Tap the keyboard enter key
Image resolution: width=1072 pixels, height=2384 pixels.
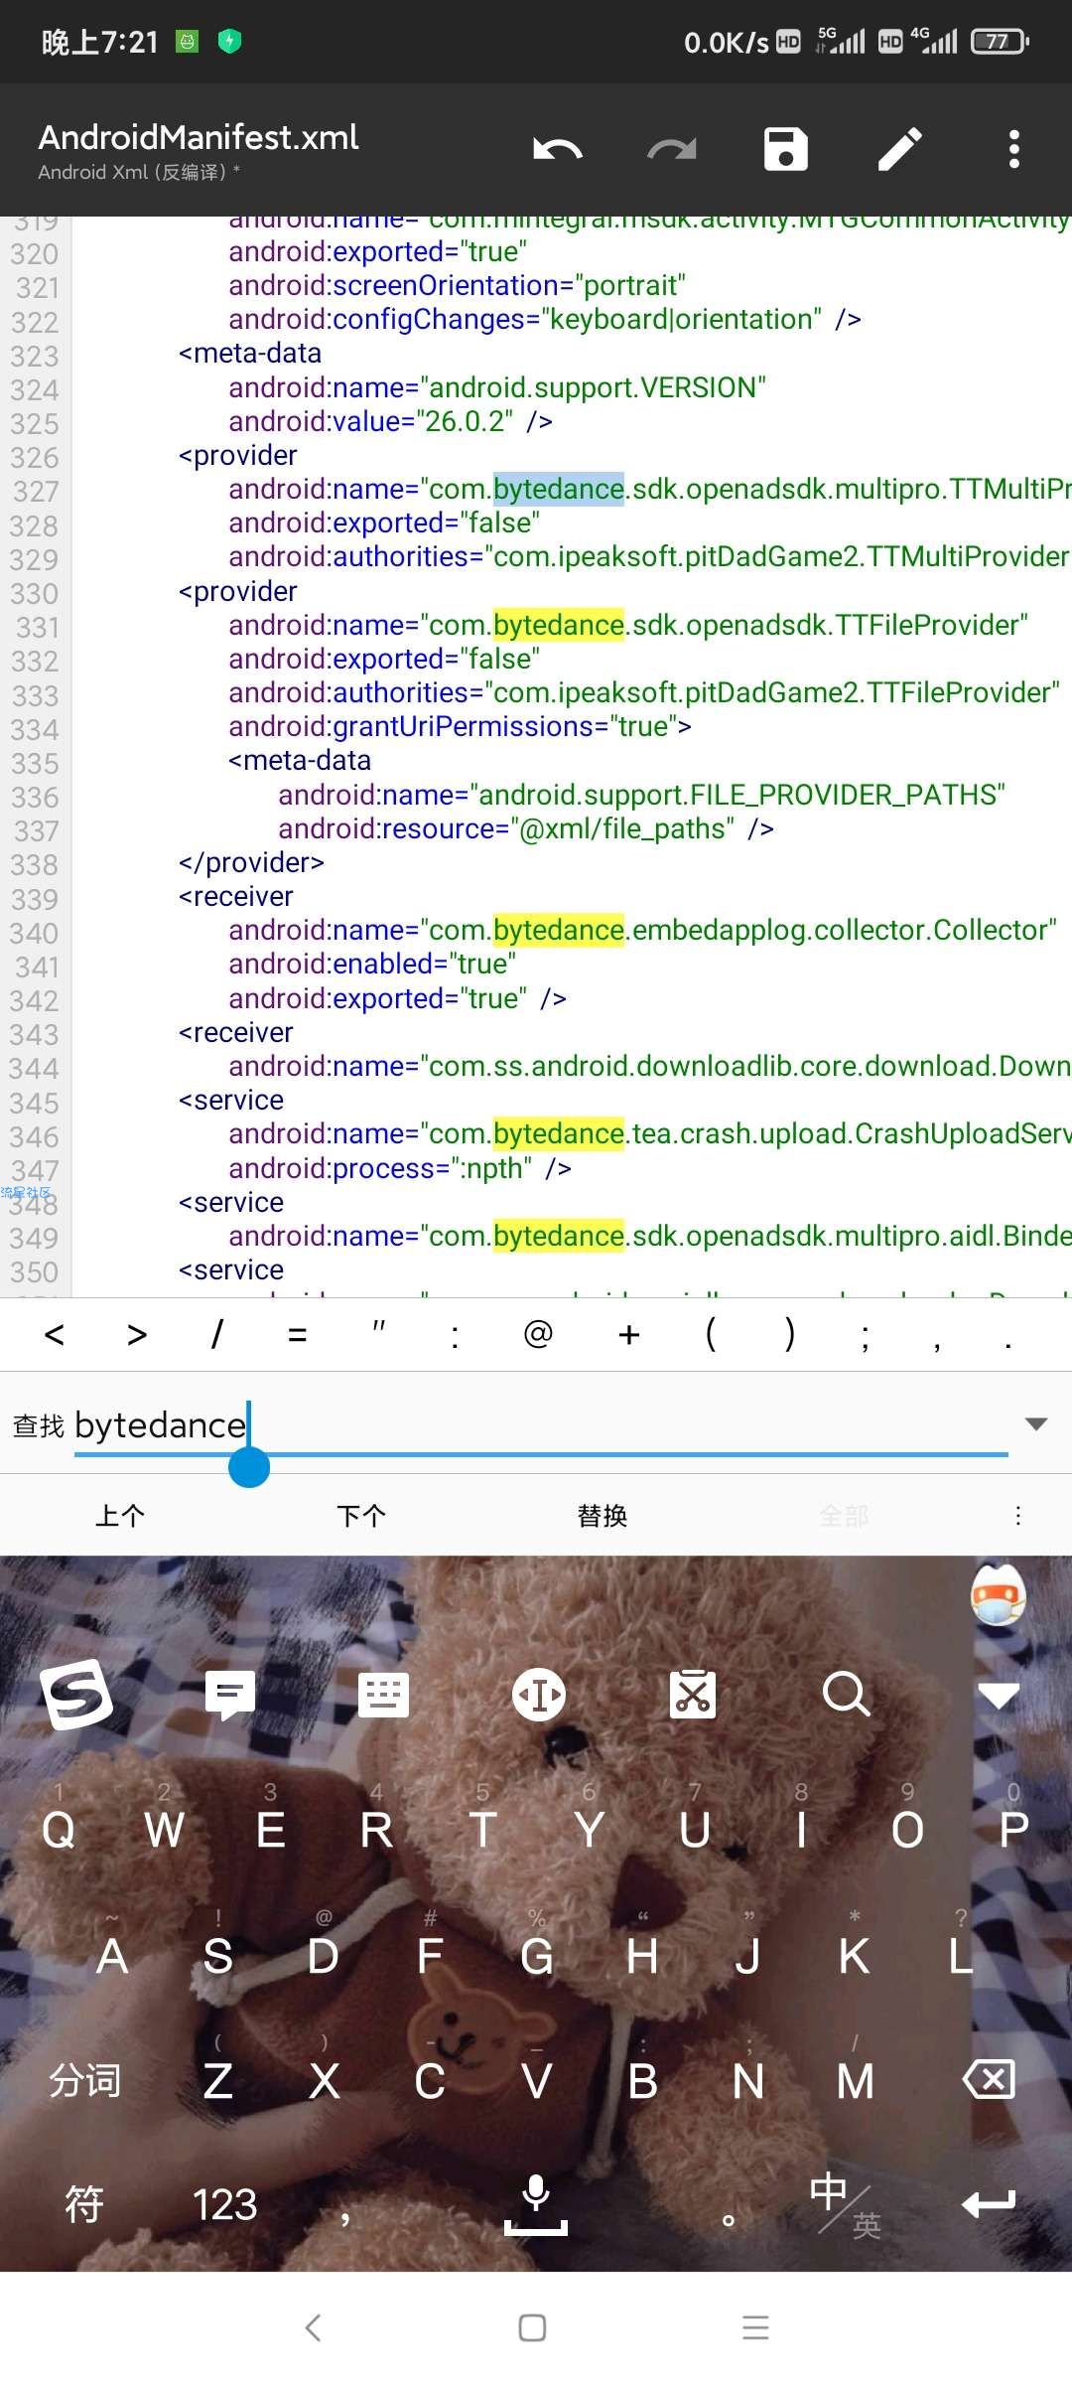989,2203
